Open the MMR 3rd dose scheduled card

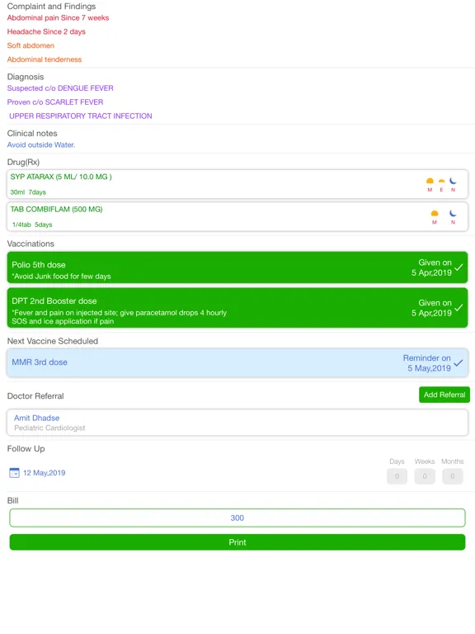click(x=237, y=362)
